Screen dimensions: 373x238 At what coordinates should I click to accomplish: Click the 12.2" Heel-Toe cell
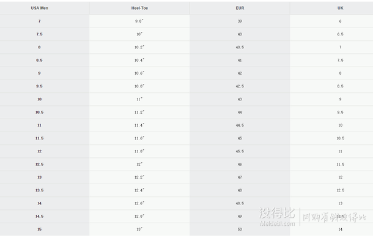click(139, 177)
